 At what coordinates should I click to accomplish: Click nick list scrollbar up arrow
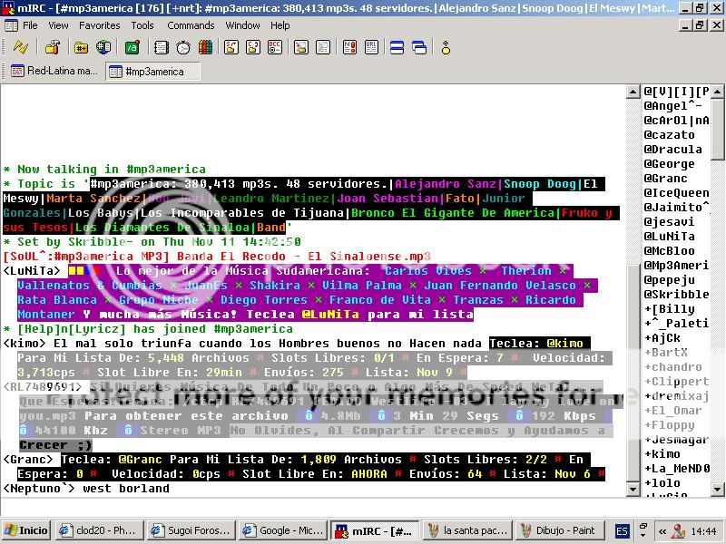(717, 92)
